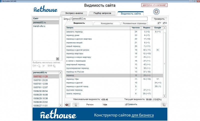The width and height of the screenshot is (200, 121).
Task: Open the Подбор запросов tab
Action: (x=102, y=13)
